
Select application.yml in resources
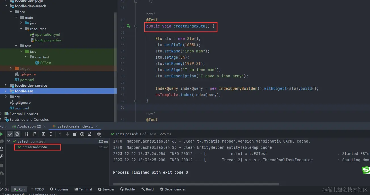tap(47, 35)
